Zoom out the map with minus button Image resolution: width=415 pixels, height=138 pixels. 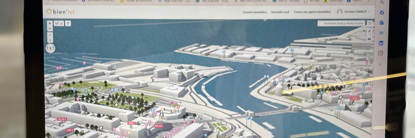[50, 28]
